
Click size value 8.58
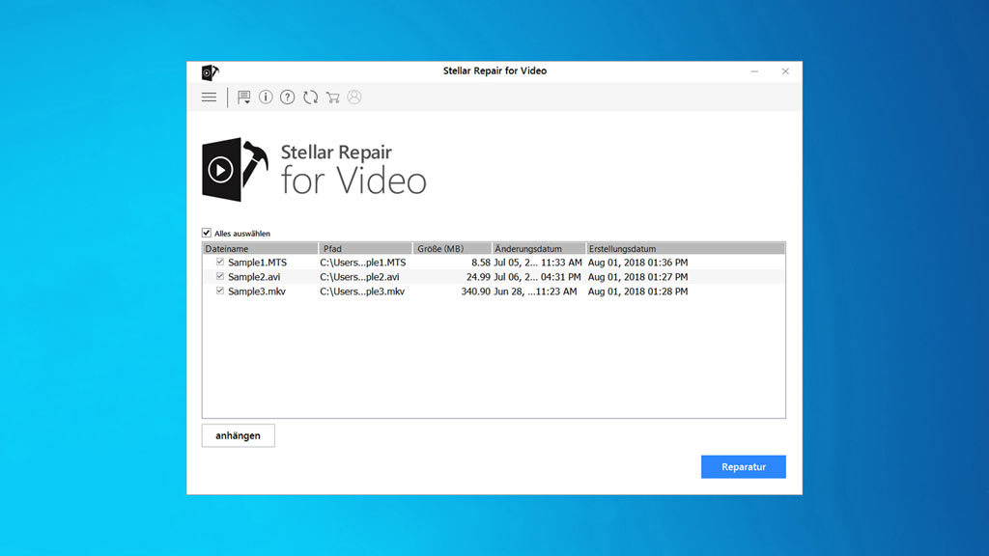[x=481, y=263]
